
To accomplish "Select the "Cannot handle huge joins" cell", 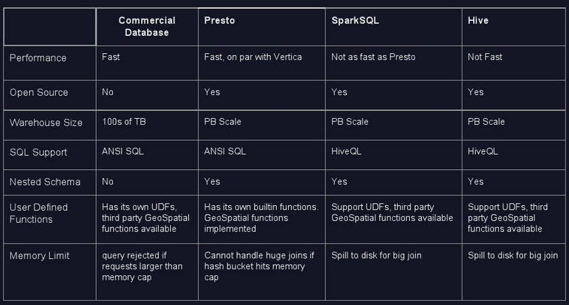I will [260, 266].
